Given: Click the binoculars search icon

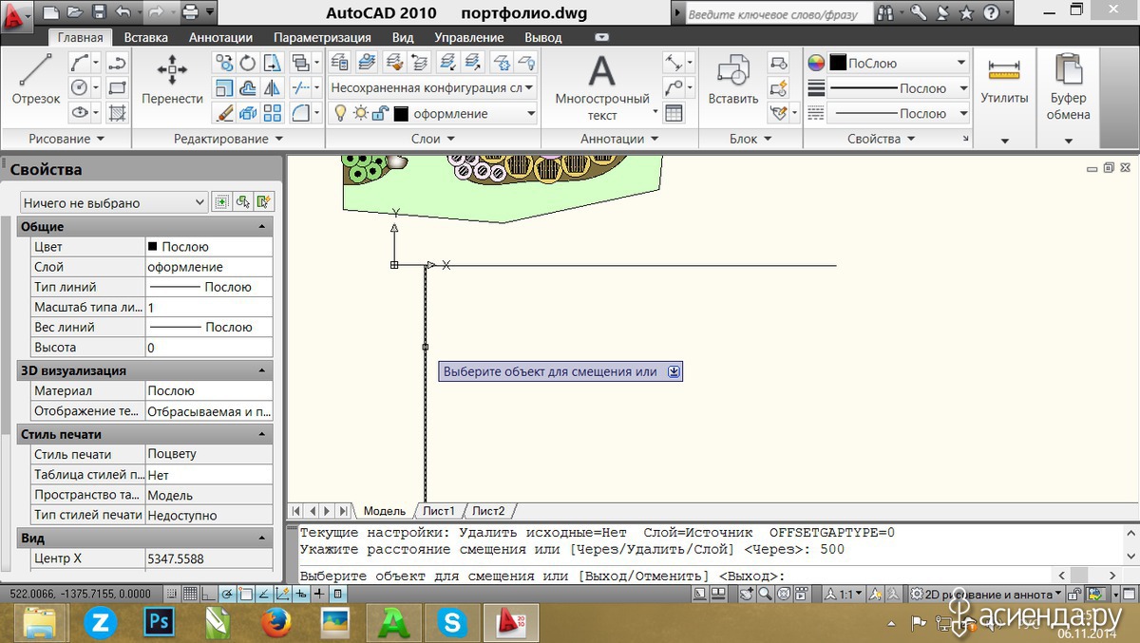Looking at the screenshot, I should click(885, 13).
